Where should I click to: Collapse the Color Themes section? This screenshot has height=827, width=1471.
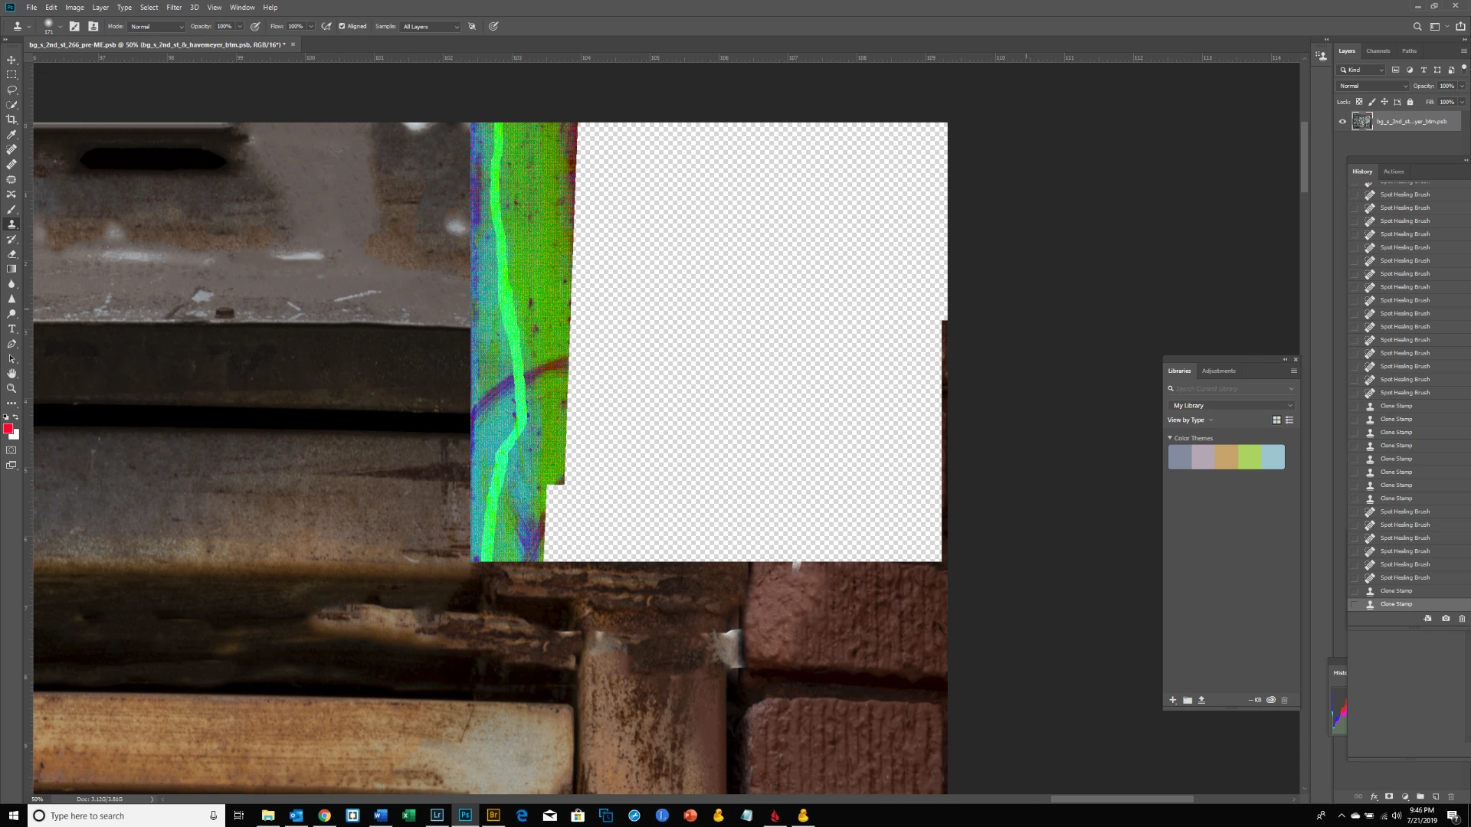1170,438
